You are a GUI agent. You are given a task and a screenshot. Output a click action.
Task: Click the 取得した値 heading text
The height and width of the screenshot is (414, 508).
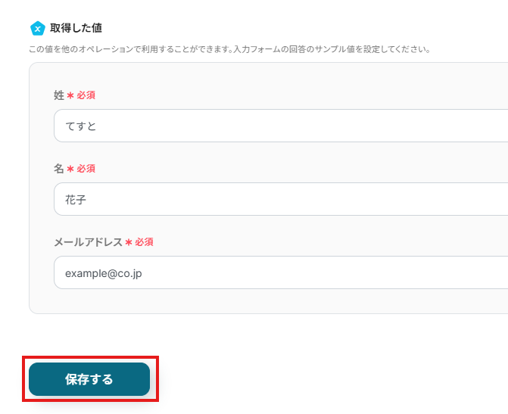point(71,29)
